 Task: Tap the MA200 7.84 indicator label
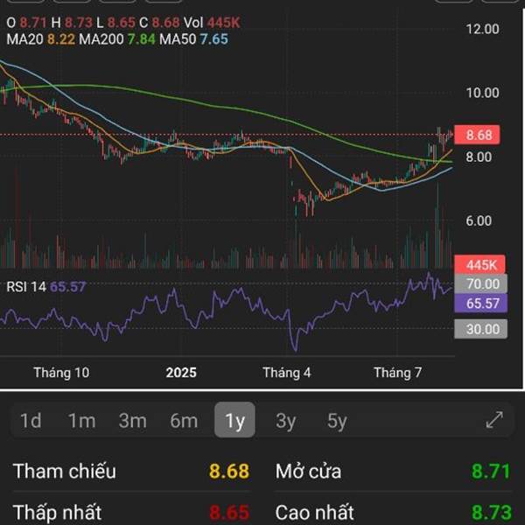click(117, 39)
